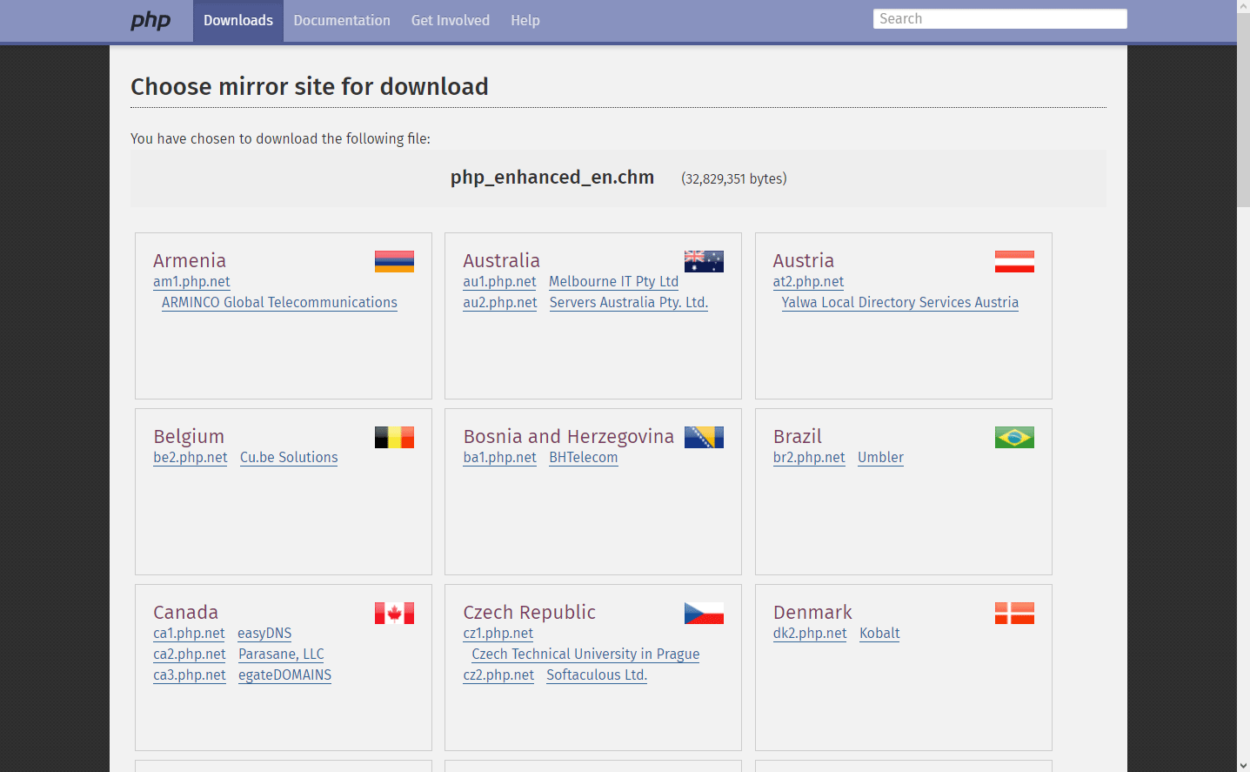Click the Denmark country heading
The width and height of the screenshot is (1250, 772).
(x=812, y=613)
